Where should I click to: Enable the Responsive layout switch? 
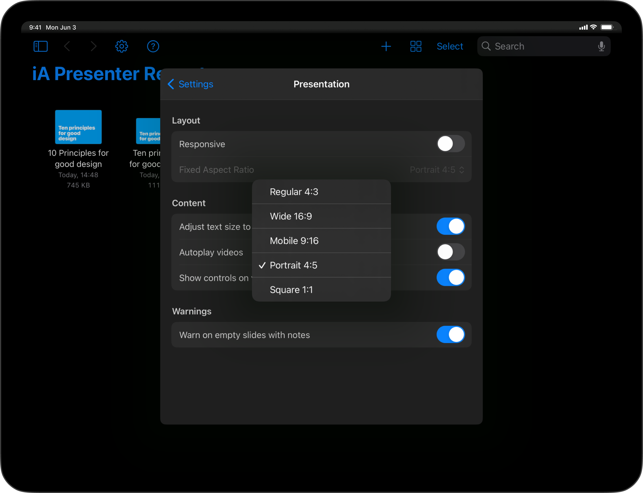(450, 144)
